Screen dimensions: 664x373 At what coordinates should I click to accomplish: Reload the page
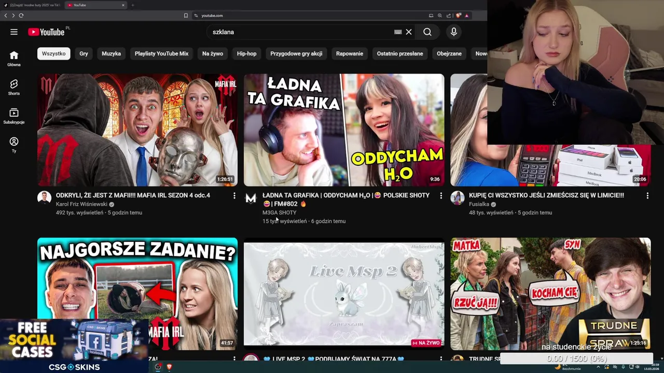pyautogui.click(x=21, y=16)
